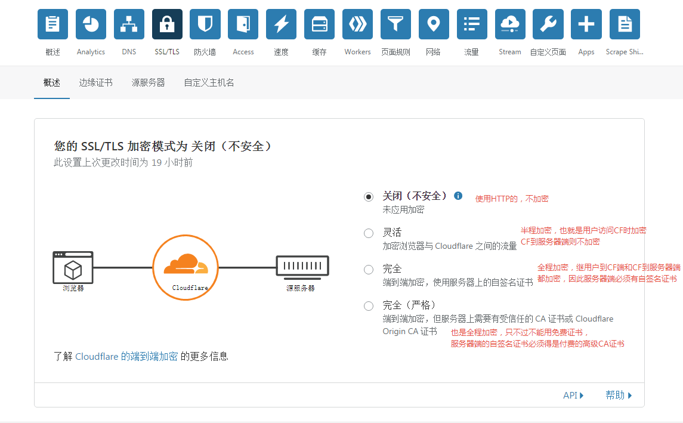The height and width of the screenshot is (423, 683).
Task: Click the 未应用加密 description text
Action: (x=403, y=210)
